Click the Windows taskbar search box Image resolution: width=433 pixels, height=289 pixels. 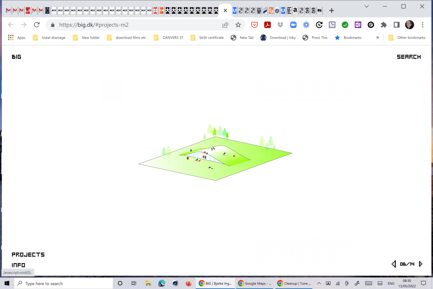point(64,283)
